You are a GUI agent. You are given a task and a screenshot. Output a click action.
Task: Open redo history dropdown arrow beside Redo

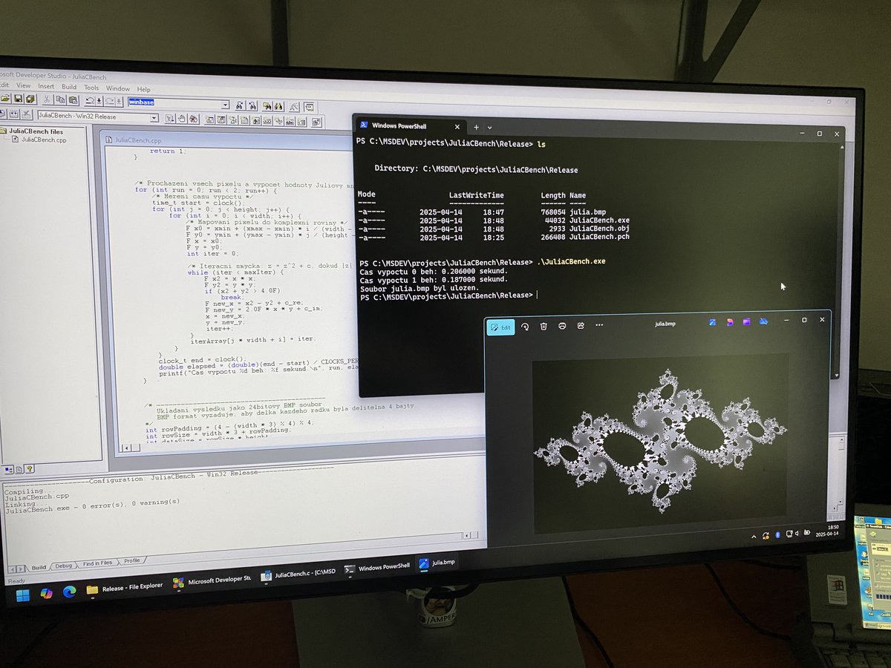pyautogui.click(x=119, y=102)
